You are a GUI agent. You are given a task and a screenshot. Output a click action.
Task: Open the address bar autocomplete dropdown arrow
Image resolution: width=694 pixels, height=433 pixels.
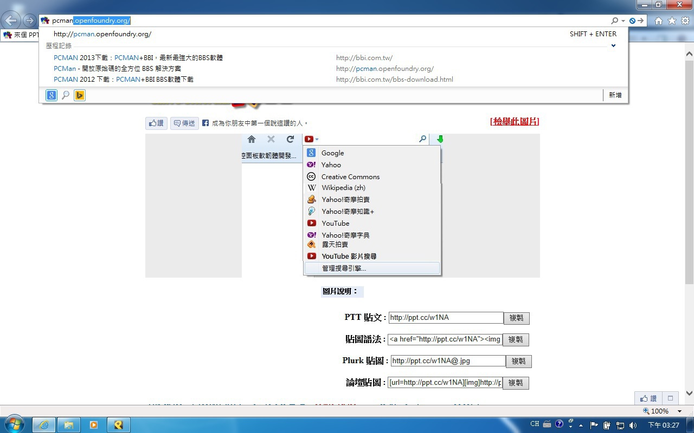624,21
